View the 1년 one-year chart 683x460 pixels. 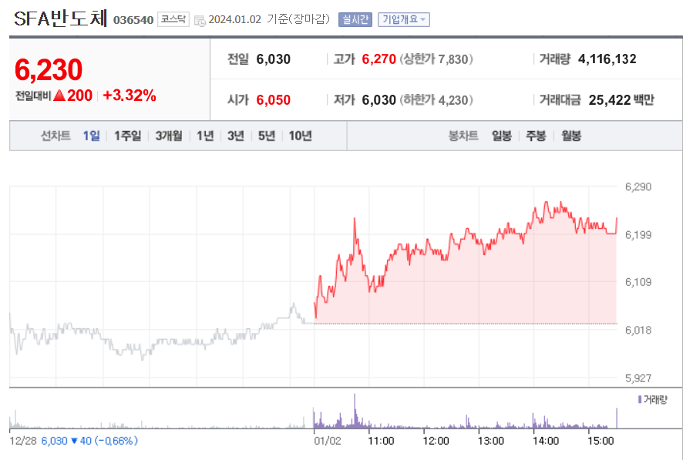point(203,136)
